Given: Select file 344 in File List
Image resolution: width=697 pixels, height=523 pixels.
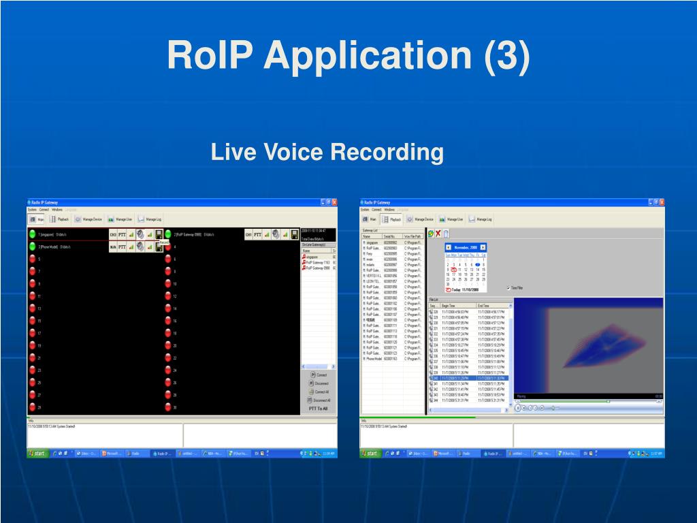Looking at the screenshot, I should 468,400.
